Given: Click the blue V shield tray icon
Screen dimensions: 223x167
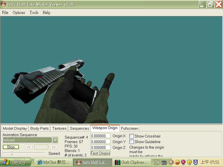Looking at the screenshot, I should tap(196, 162).
